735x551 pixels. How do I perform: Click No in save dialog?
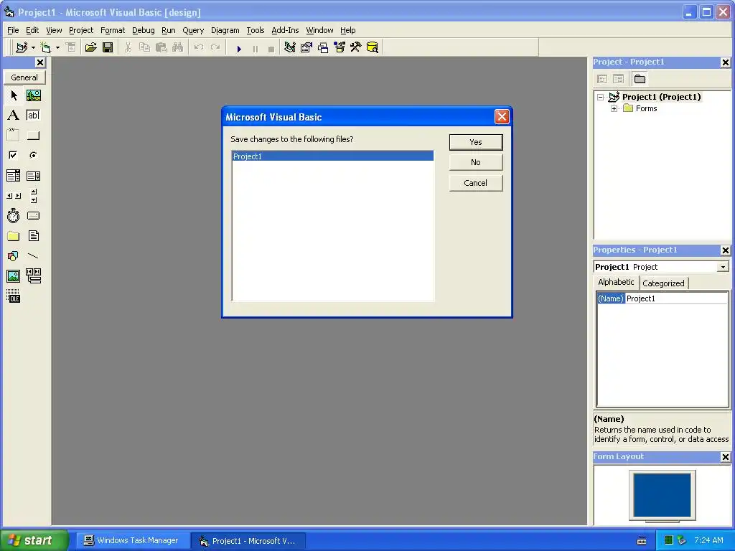pos(476,163)
